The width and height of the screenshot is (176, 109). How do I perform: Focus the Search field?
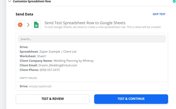[92, 39]
